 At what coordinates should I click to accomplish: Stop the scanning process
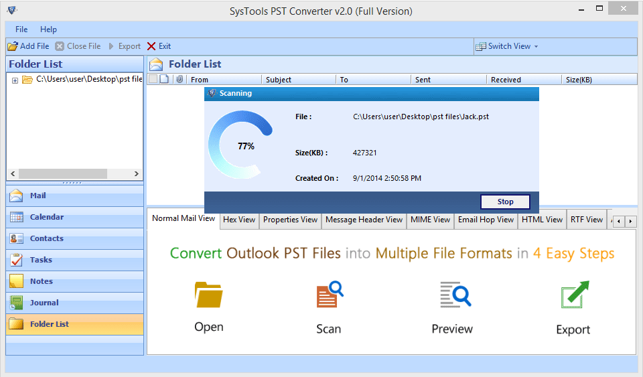click(505, 202)
